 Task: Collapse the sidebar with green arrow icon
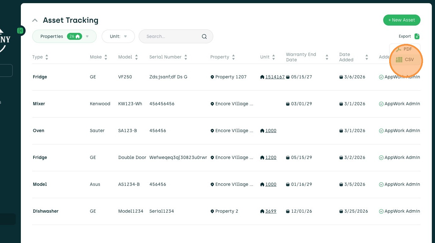point(21,31)
